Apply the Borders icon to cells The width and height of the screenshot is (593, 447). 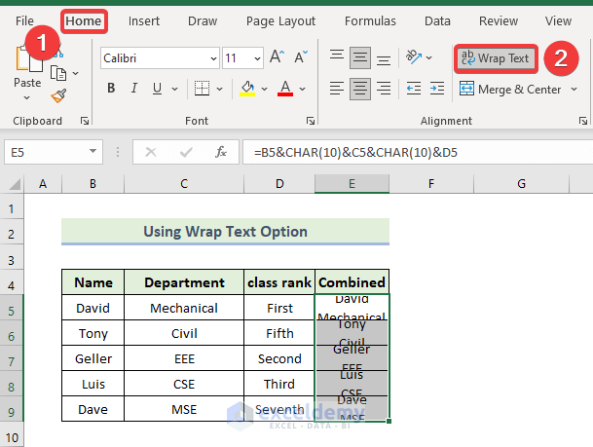(202, 89)
